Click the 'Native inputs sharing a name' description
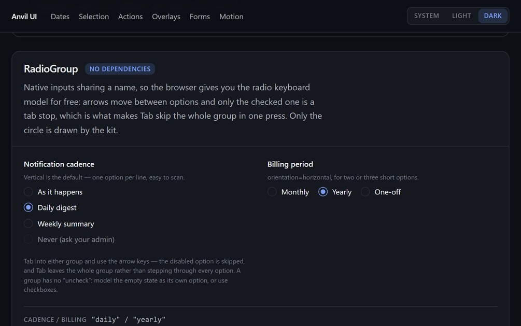 click(x=173, y=109)
